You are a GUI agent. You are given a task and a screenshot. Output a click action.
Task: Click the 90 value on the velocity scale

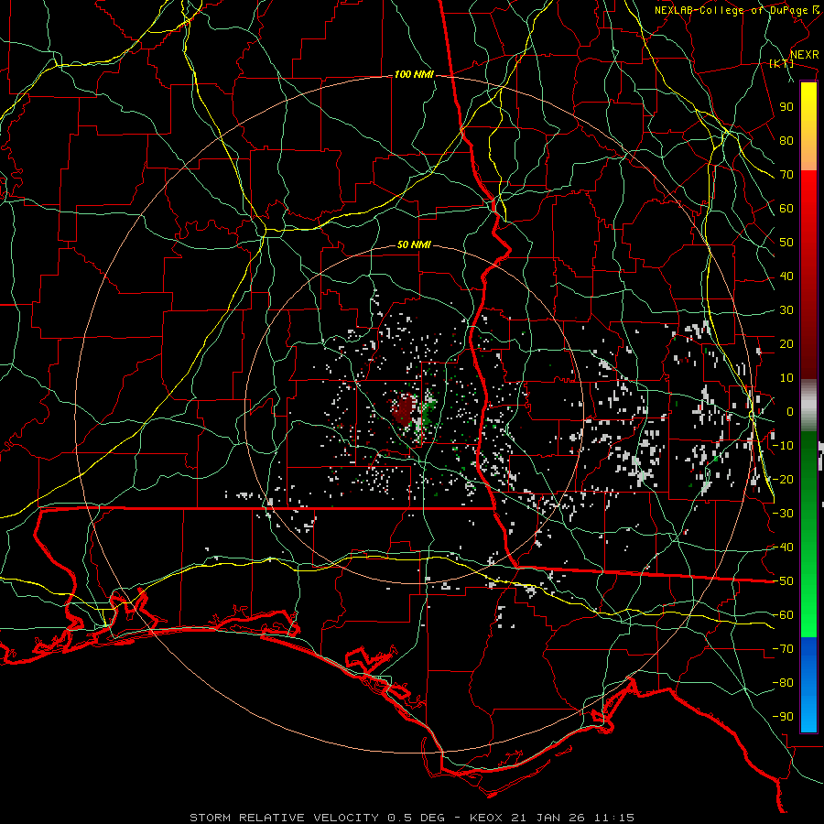(786, 107)
